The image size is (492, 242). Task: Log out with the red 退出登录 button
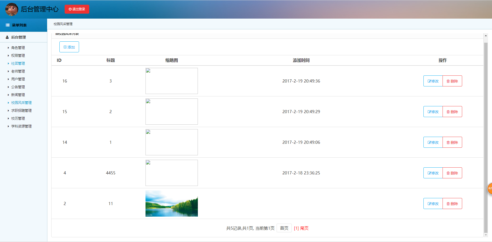(x=77, y=9)
